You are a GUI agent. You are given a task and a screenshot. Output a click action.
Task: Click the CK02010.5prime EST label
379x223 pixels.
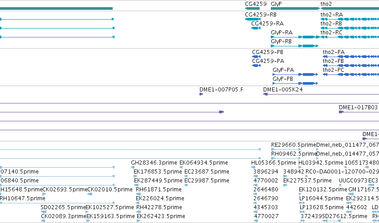(110, 190)
